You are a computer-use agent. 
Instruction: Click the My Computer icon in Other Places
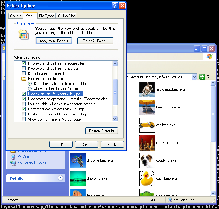[x=13, y=157]
